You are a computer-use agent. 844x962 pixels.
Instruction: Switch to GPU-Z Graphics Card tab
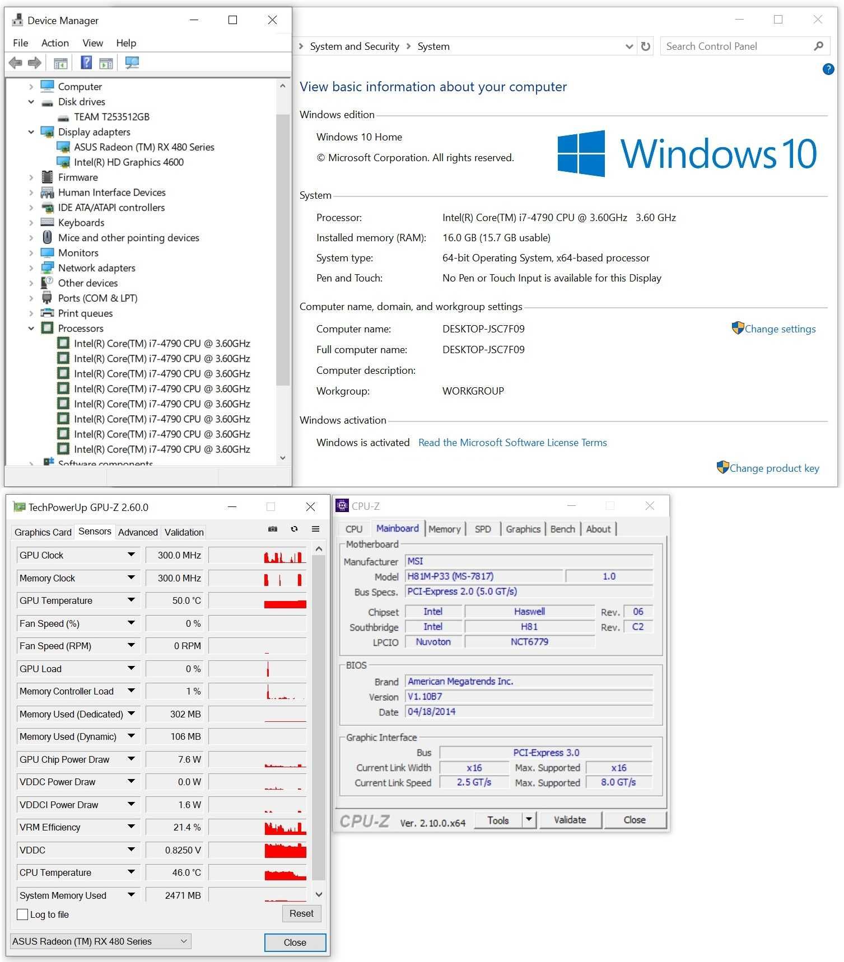coord(43,532)
